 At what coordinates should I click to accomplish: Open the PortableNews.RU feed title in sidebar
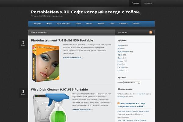tap(131, 105)
